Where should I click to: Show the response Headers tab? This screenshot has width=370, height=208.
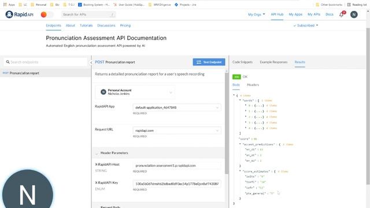253,85
